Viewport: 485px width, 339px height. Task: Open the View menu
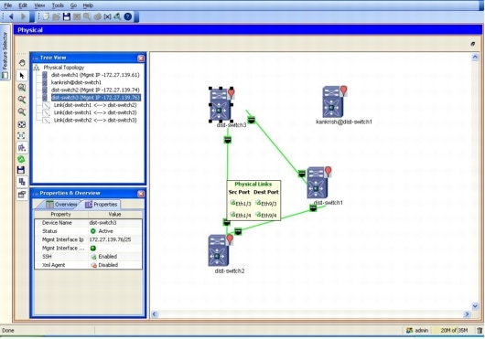(x=39, y=5)
